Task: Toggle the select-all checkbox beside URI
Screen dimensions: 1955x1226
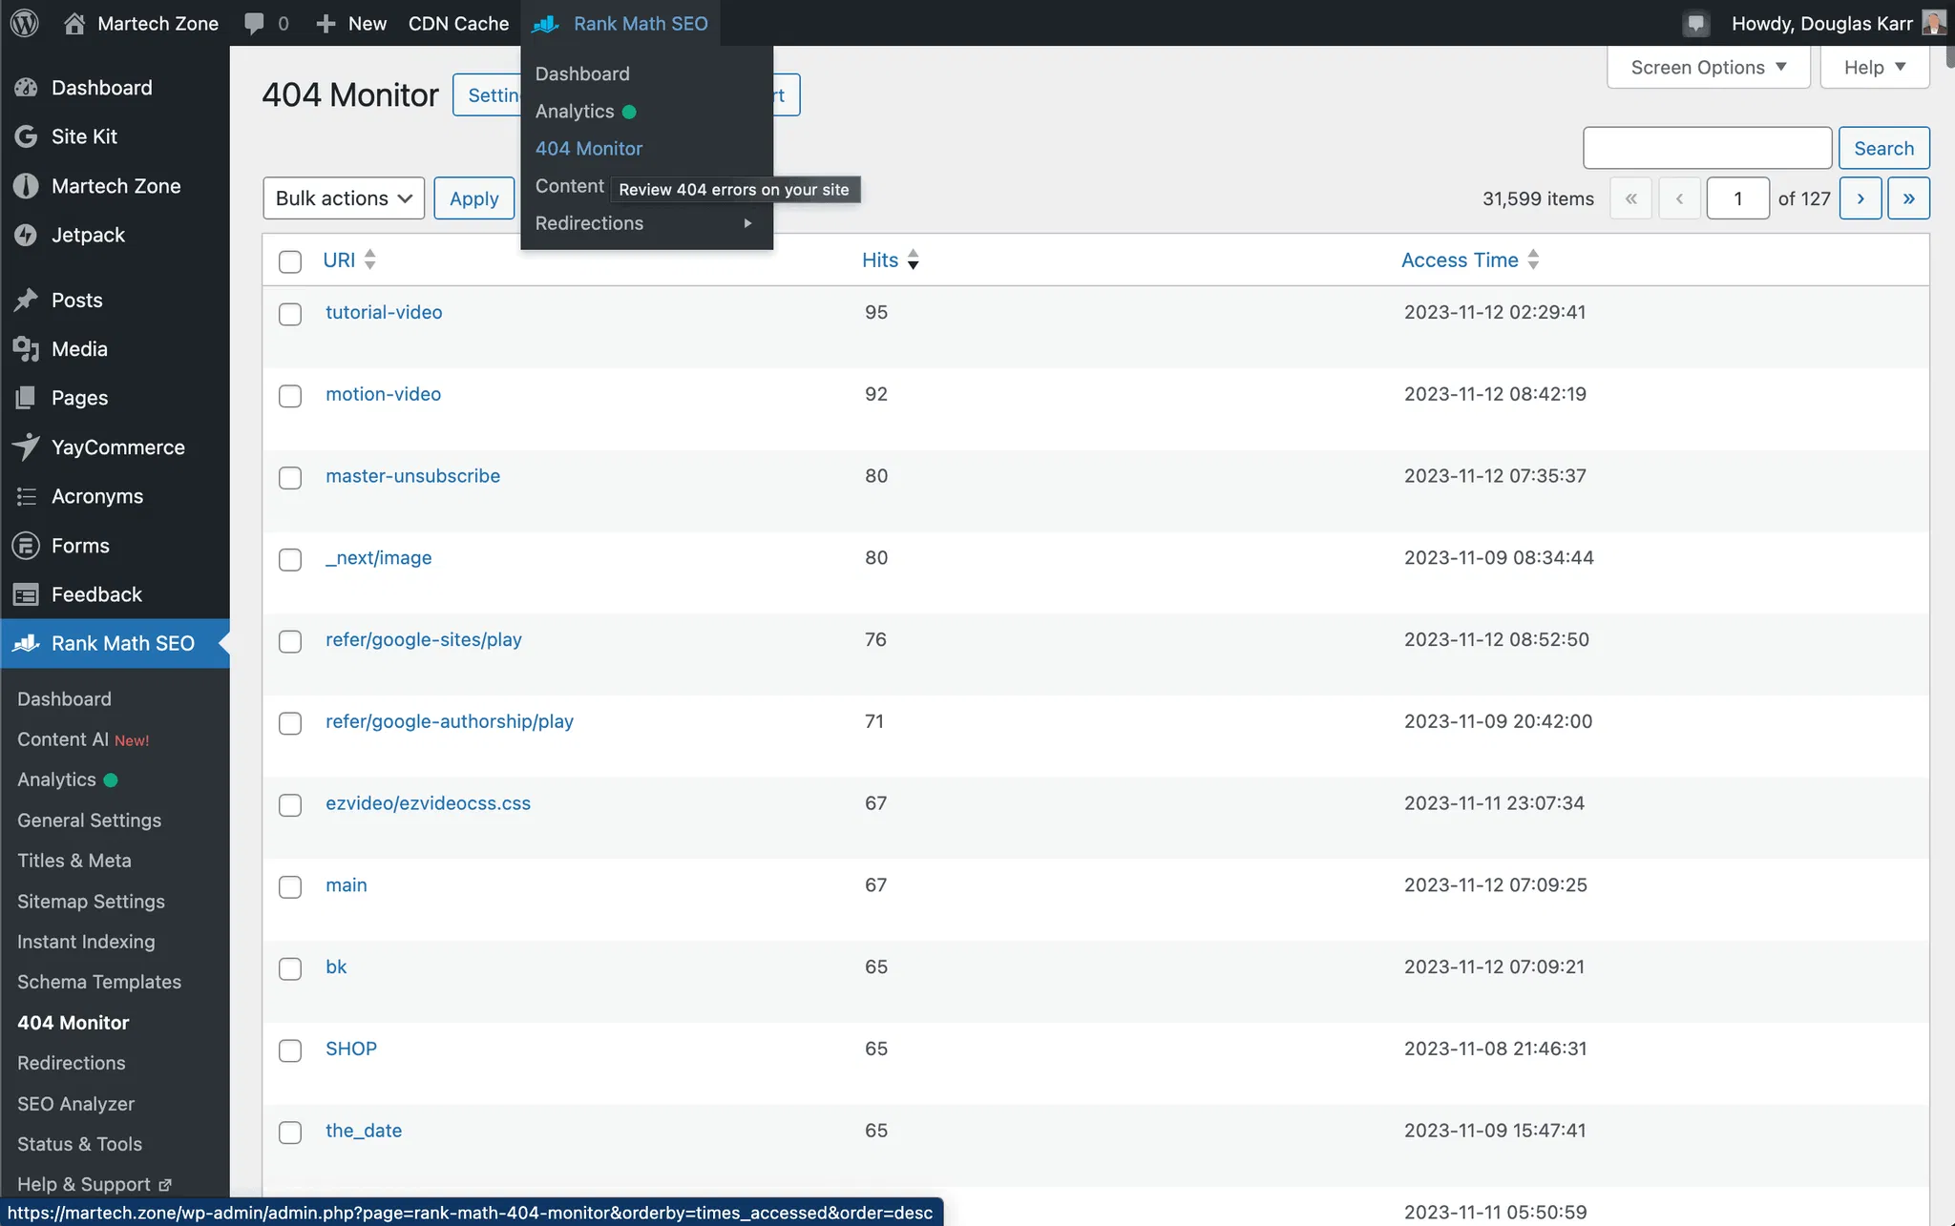Action: [x=290, y=261]
